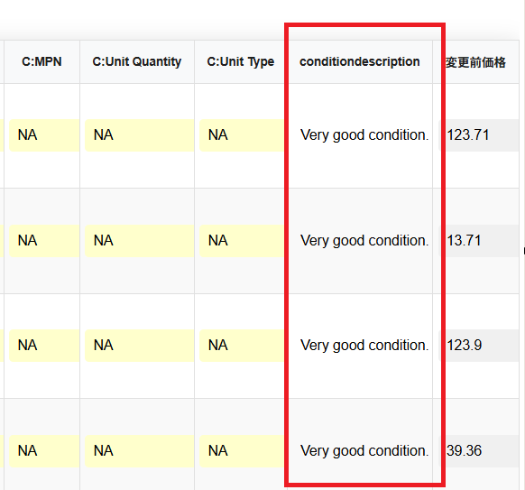Select the C:Unit Type column header

[x=241, y=61]
